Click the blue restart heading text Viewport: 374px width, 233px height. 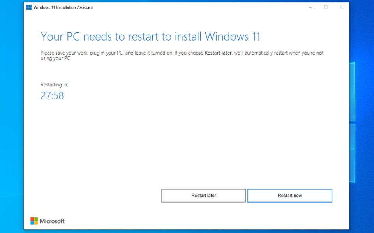pos(151,36)
